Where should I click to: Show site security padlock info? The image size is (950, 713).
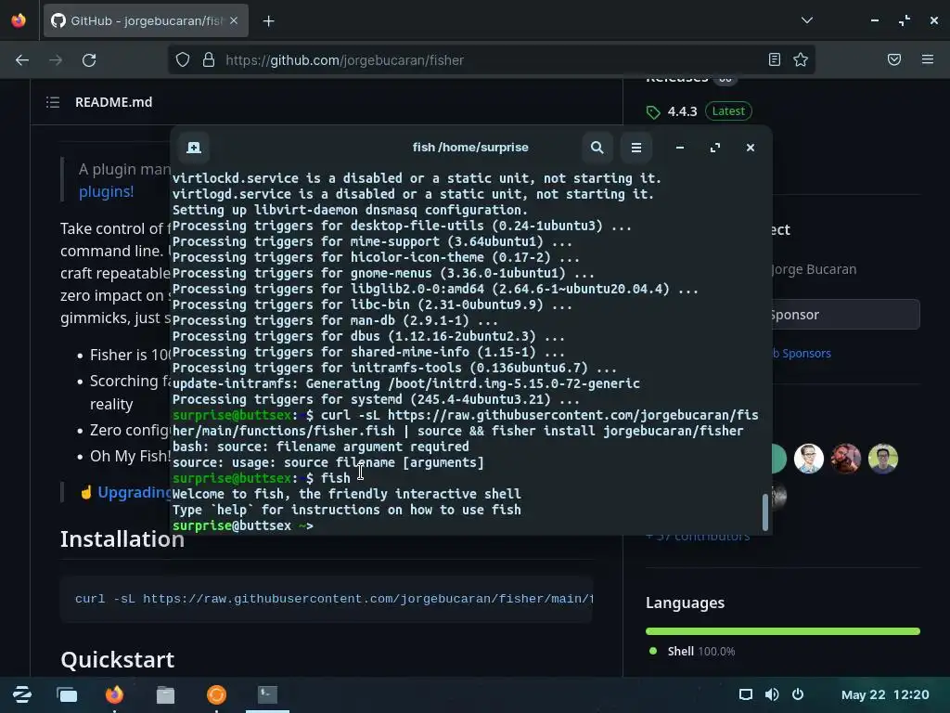pyautogui.click(x=209, y=59)
